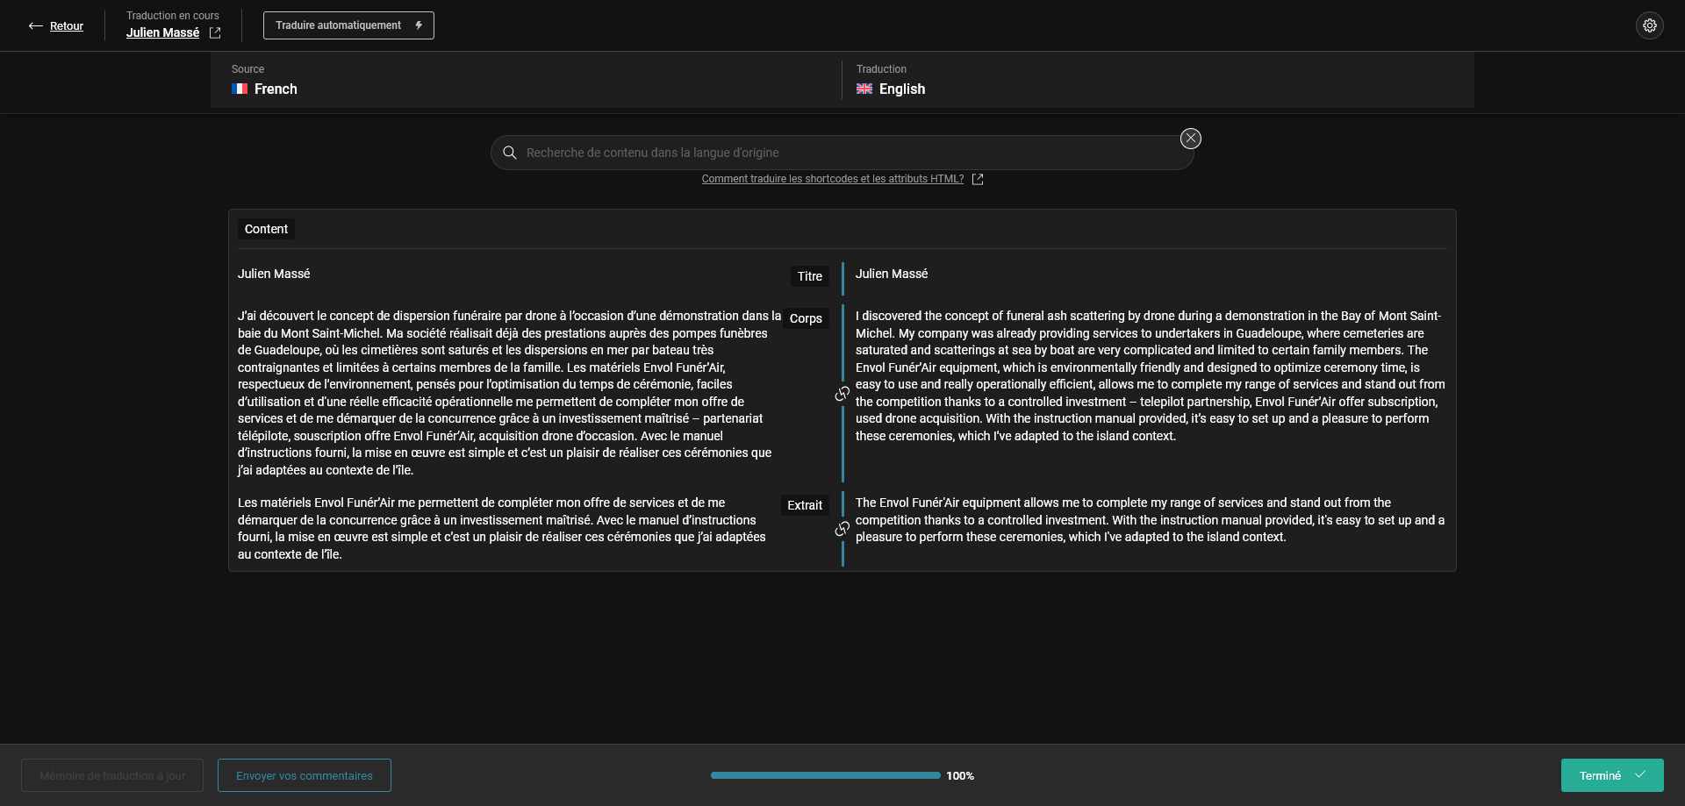1685x806 pixels.
Task: Open Comment traduire les shortcodes help link
Action: click(832, 179)
